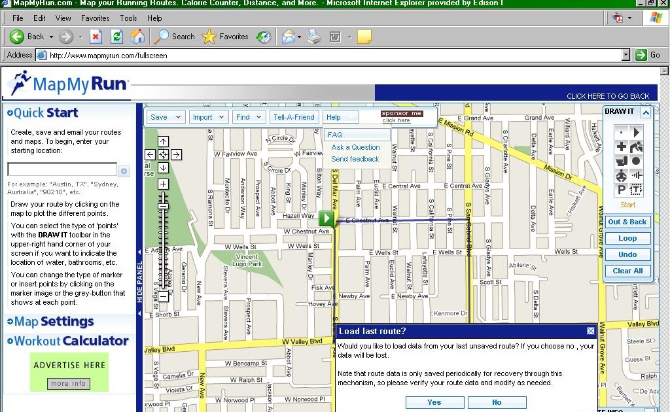Image resolution: width=670 pixels, height=412 pixels.
Task: Pick the water fountain marker tool
Action: tap(636, 147)
